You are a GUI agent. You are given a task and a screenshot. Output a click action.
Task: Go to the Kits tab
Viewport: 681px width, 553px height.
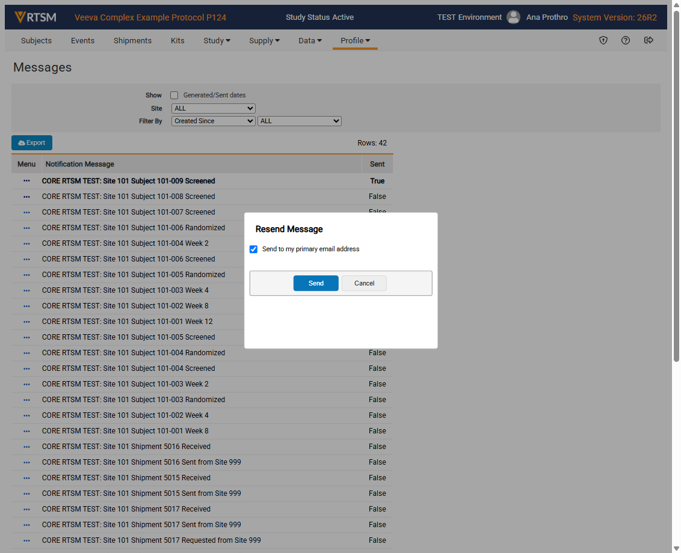[177, 40]
